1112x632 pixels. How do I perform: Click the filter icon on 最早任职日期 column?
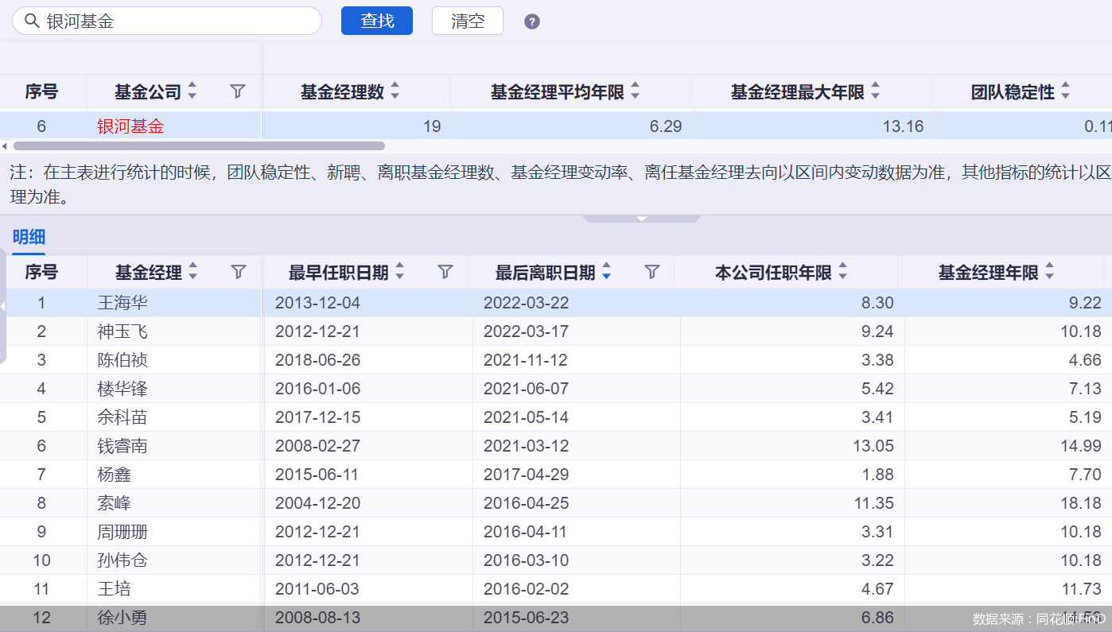(445, 271)
